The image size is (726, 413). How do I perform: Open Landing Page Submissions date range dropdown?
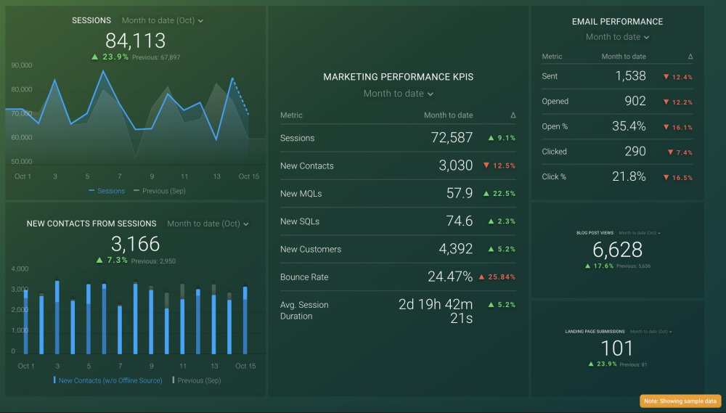click(650, 332)
